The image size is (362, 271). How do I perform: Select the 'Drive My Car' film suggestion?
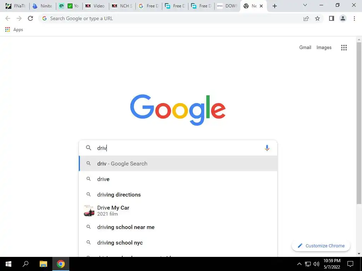coord(178,211)
